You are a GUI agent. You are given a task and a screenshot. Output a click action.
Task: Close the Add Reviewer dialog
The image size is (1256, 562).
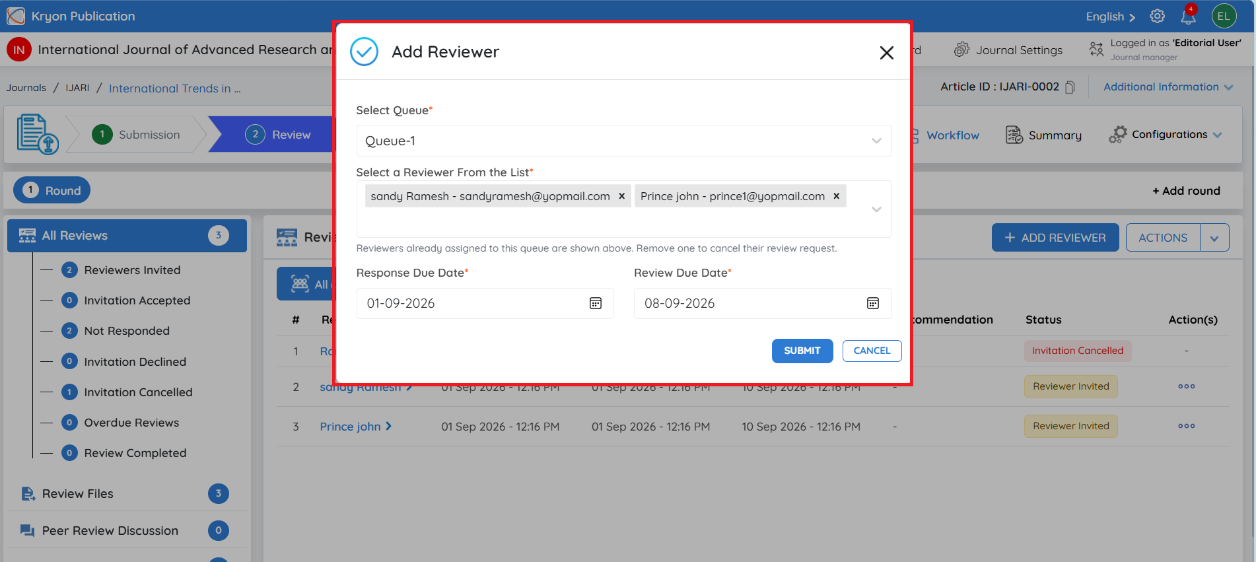(886, 53)
